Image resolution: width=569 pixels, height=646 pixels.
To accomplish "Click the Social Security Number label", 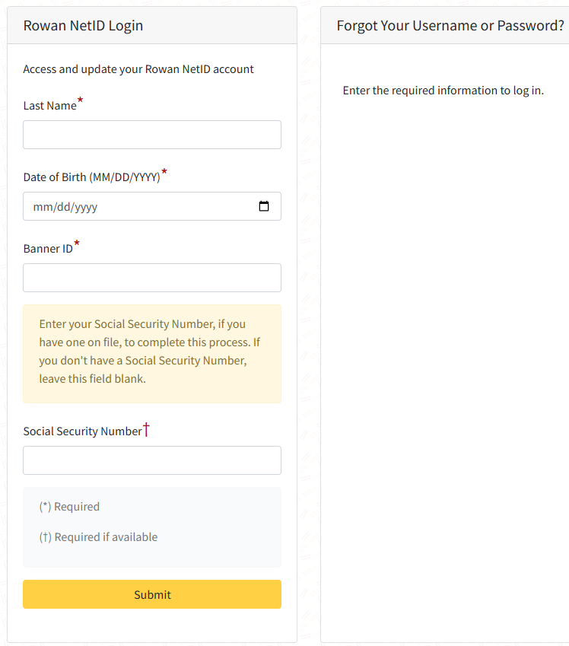I will [x=82, y=431].
